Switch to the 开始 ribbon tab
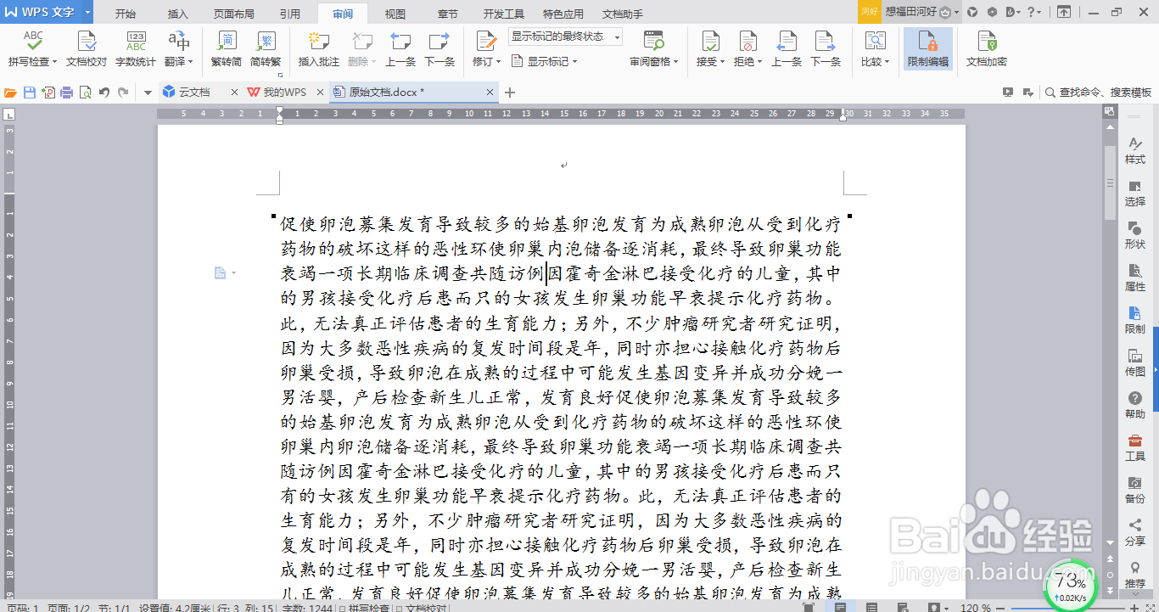Viewport: 1159px width, 612px height. click(126, 14)
